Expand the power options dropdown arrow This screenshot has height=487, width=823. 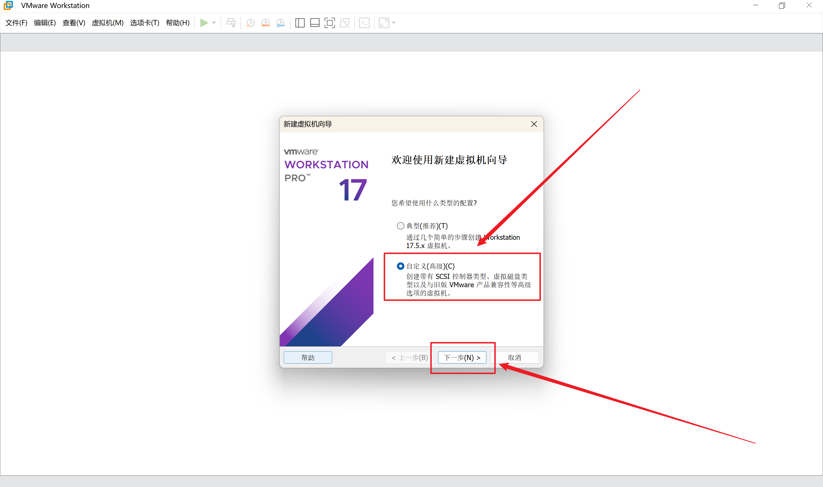point(214,23)
